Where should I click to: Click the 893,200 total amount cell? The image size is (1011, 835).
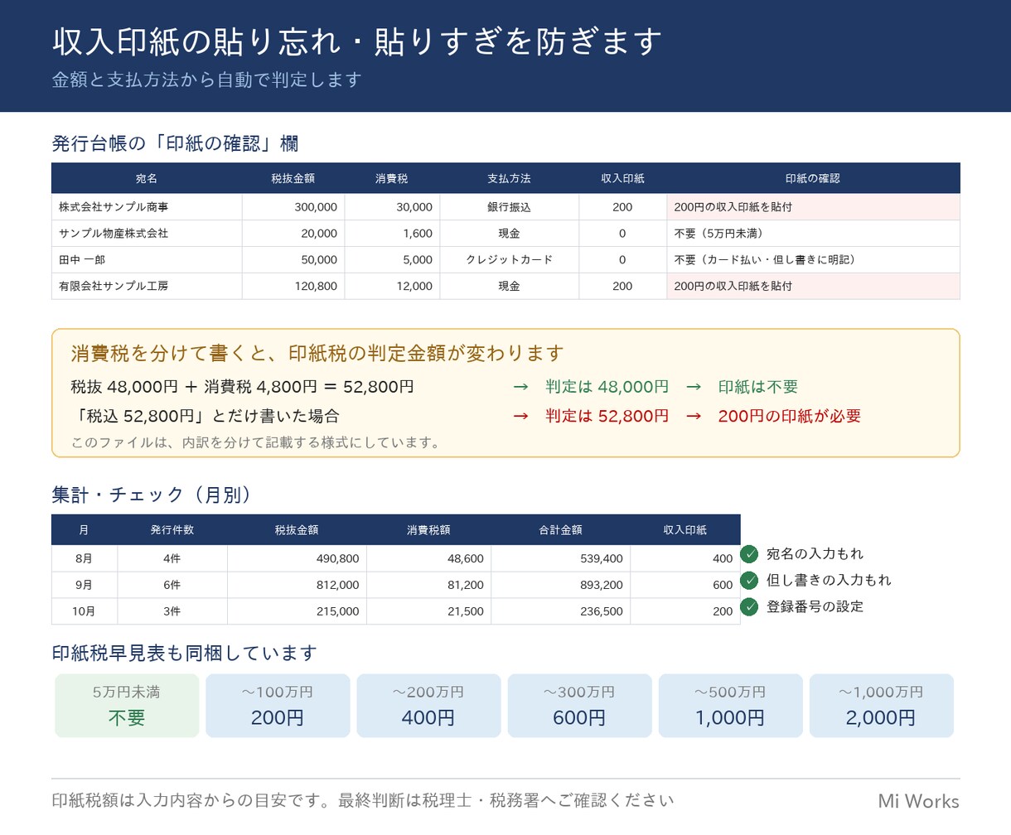(x=561, y=585)
